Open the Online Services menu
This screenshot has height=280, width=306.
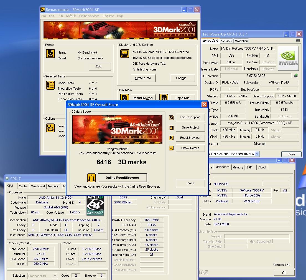89,16
